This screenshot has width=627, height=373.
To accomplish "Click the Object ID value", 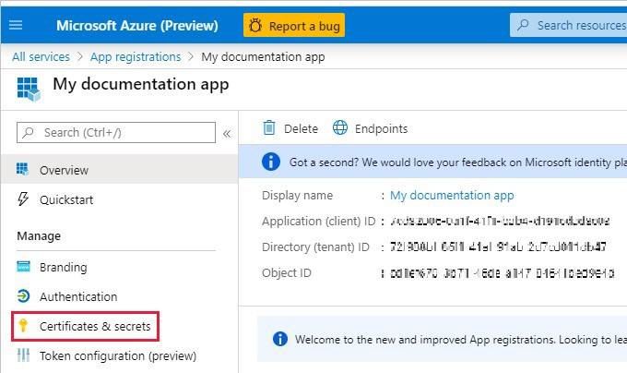I will [x=502, y=273].
